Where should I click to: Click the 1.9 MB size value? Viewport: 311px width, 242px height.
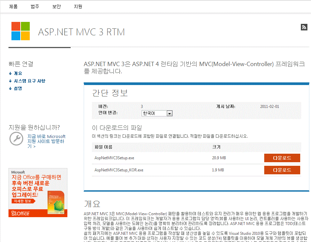pos(218,170)
